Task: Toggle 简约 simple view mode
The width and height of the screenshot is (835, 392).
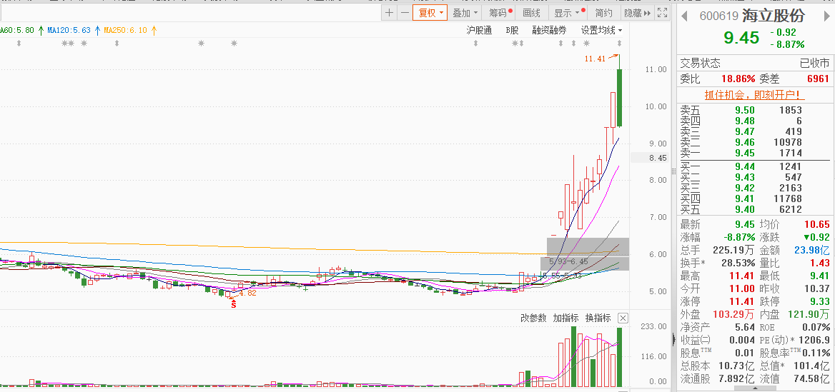Action: coord(603,13)
